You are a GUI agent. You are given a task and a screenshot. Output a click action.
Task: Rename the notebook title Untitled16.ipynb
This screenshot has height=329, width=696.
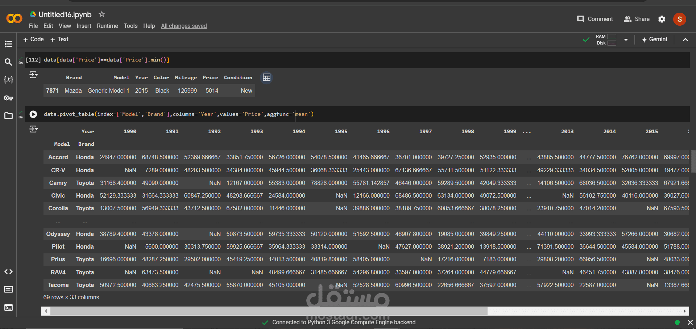[x=65, y=14]
